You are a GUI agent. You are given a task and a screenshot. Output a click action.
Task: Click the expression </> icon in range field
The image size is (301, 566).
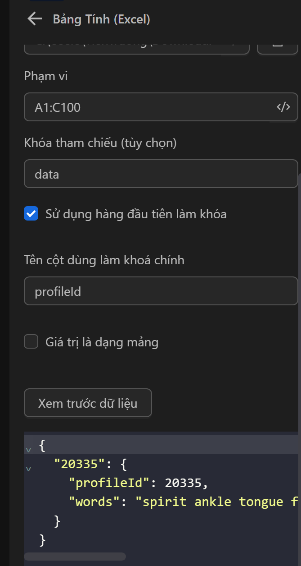(283, 107)
